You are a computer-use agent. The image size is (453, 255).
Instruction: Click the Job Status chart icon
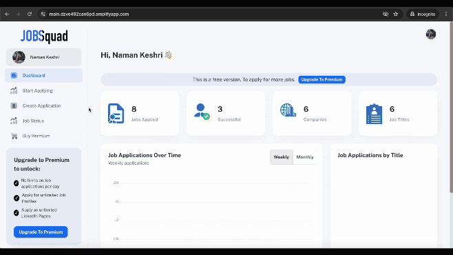pos(14,121)
